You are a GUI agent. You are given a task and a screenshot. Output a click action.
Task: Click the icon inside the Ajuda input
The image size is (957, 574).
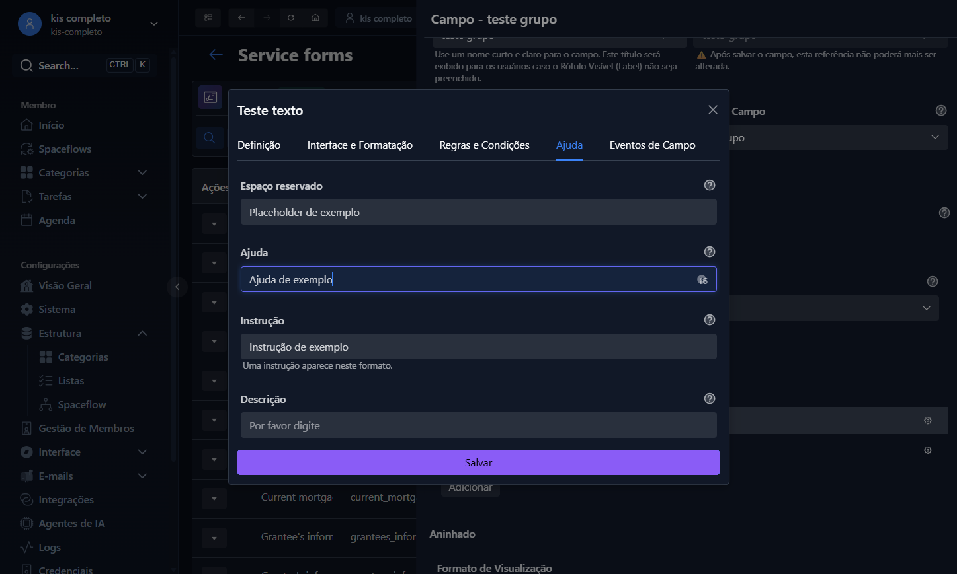[702, 279]
